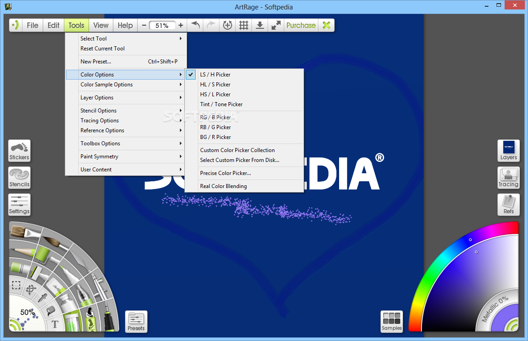
Task: Click the download/export arrow icon
Action: pos(260,25)
